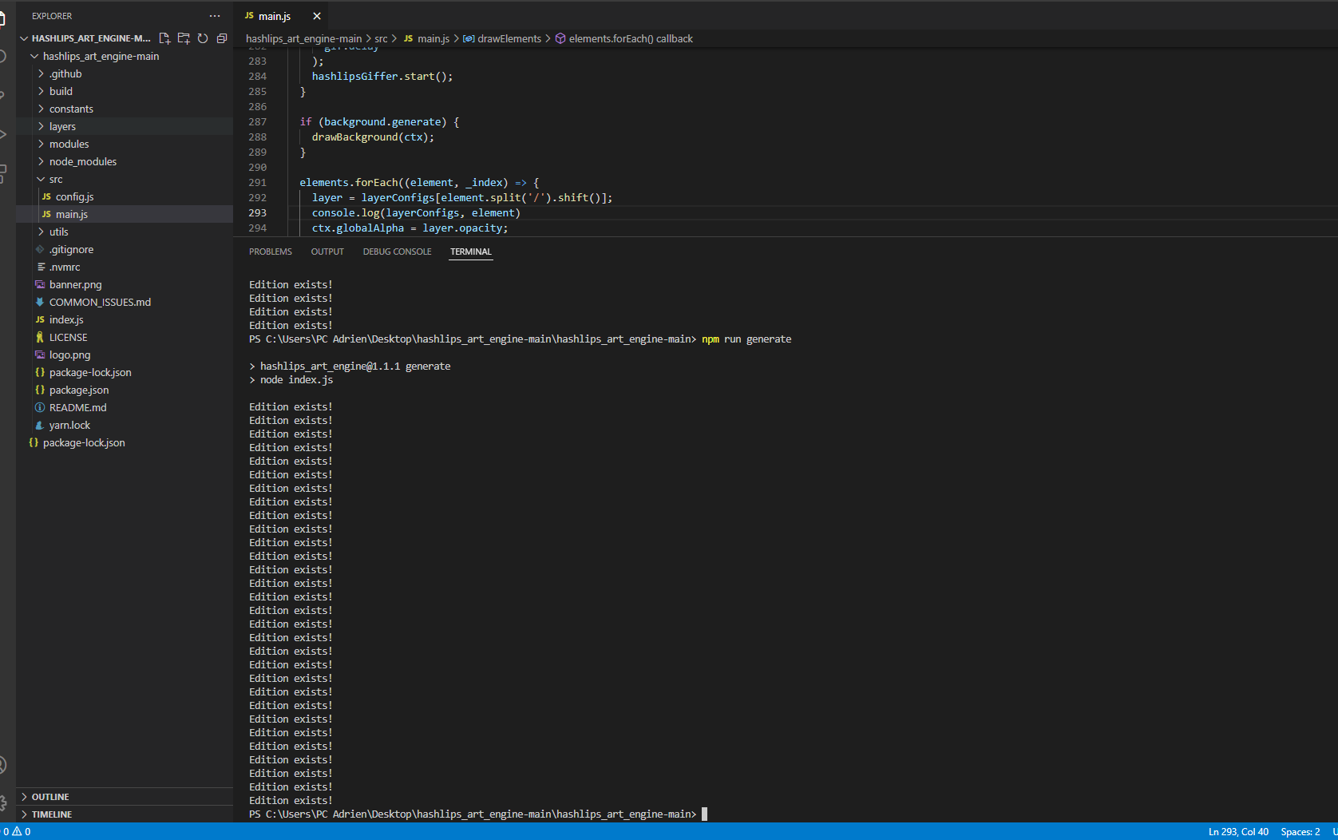The height and width of the screenshot is (840, 1338).
Task: Show the layers folder contents
Action: point(61,125)
